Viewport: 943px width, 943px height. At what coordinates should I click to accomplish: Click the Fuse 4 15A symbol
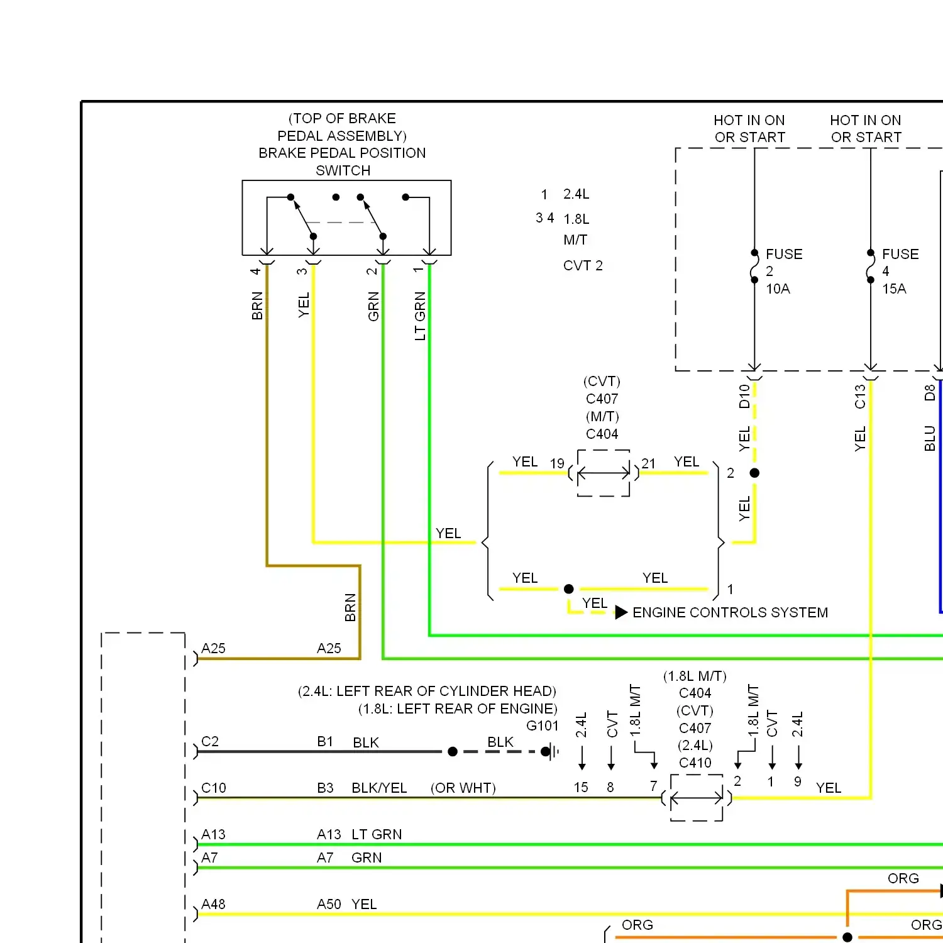(871, 267)
